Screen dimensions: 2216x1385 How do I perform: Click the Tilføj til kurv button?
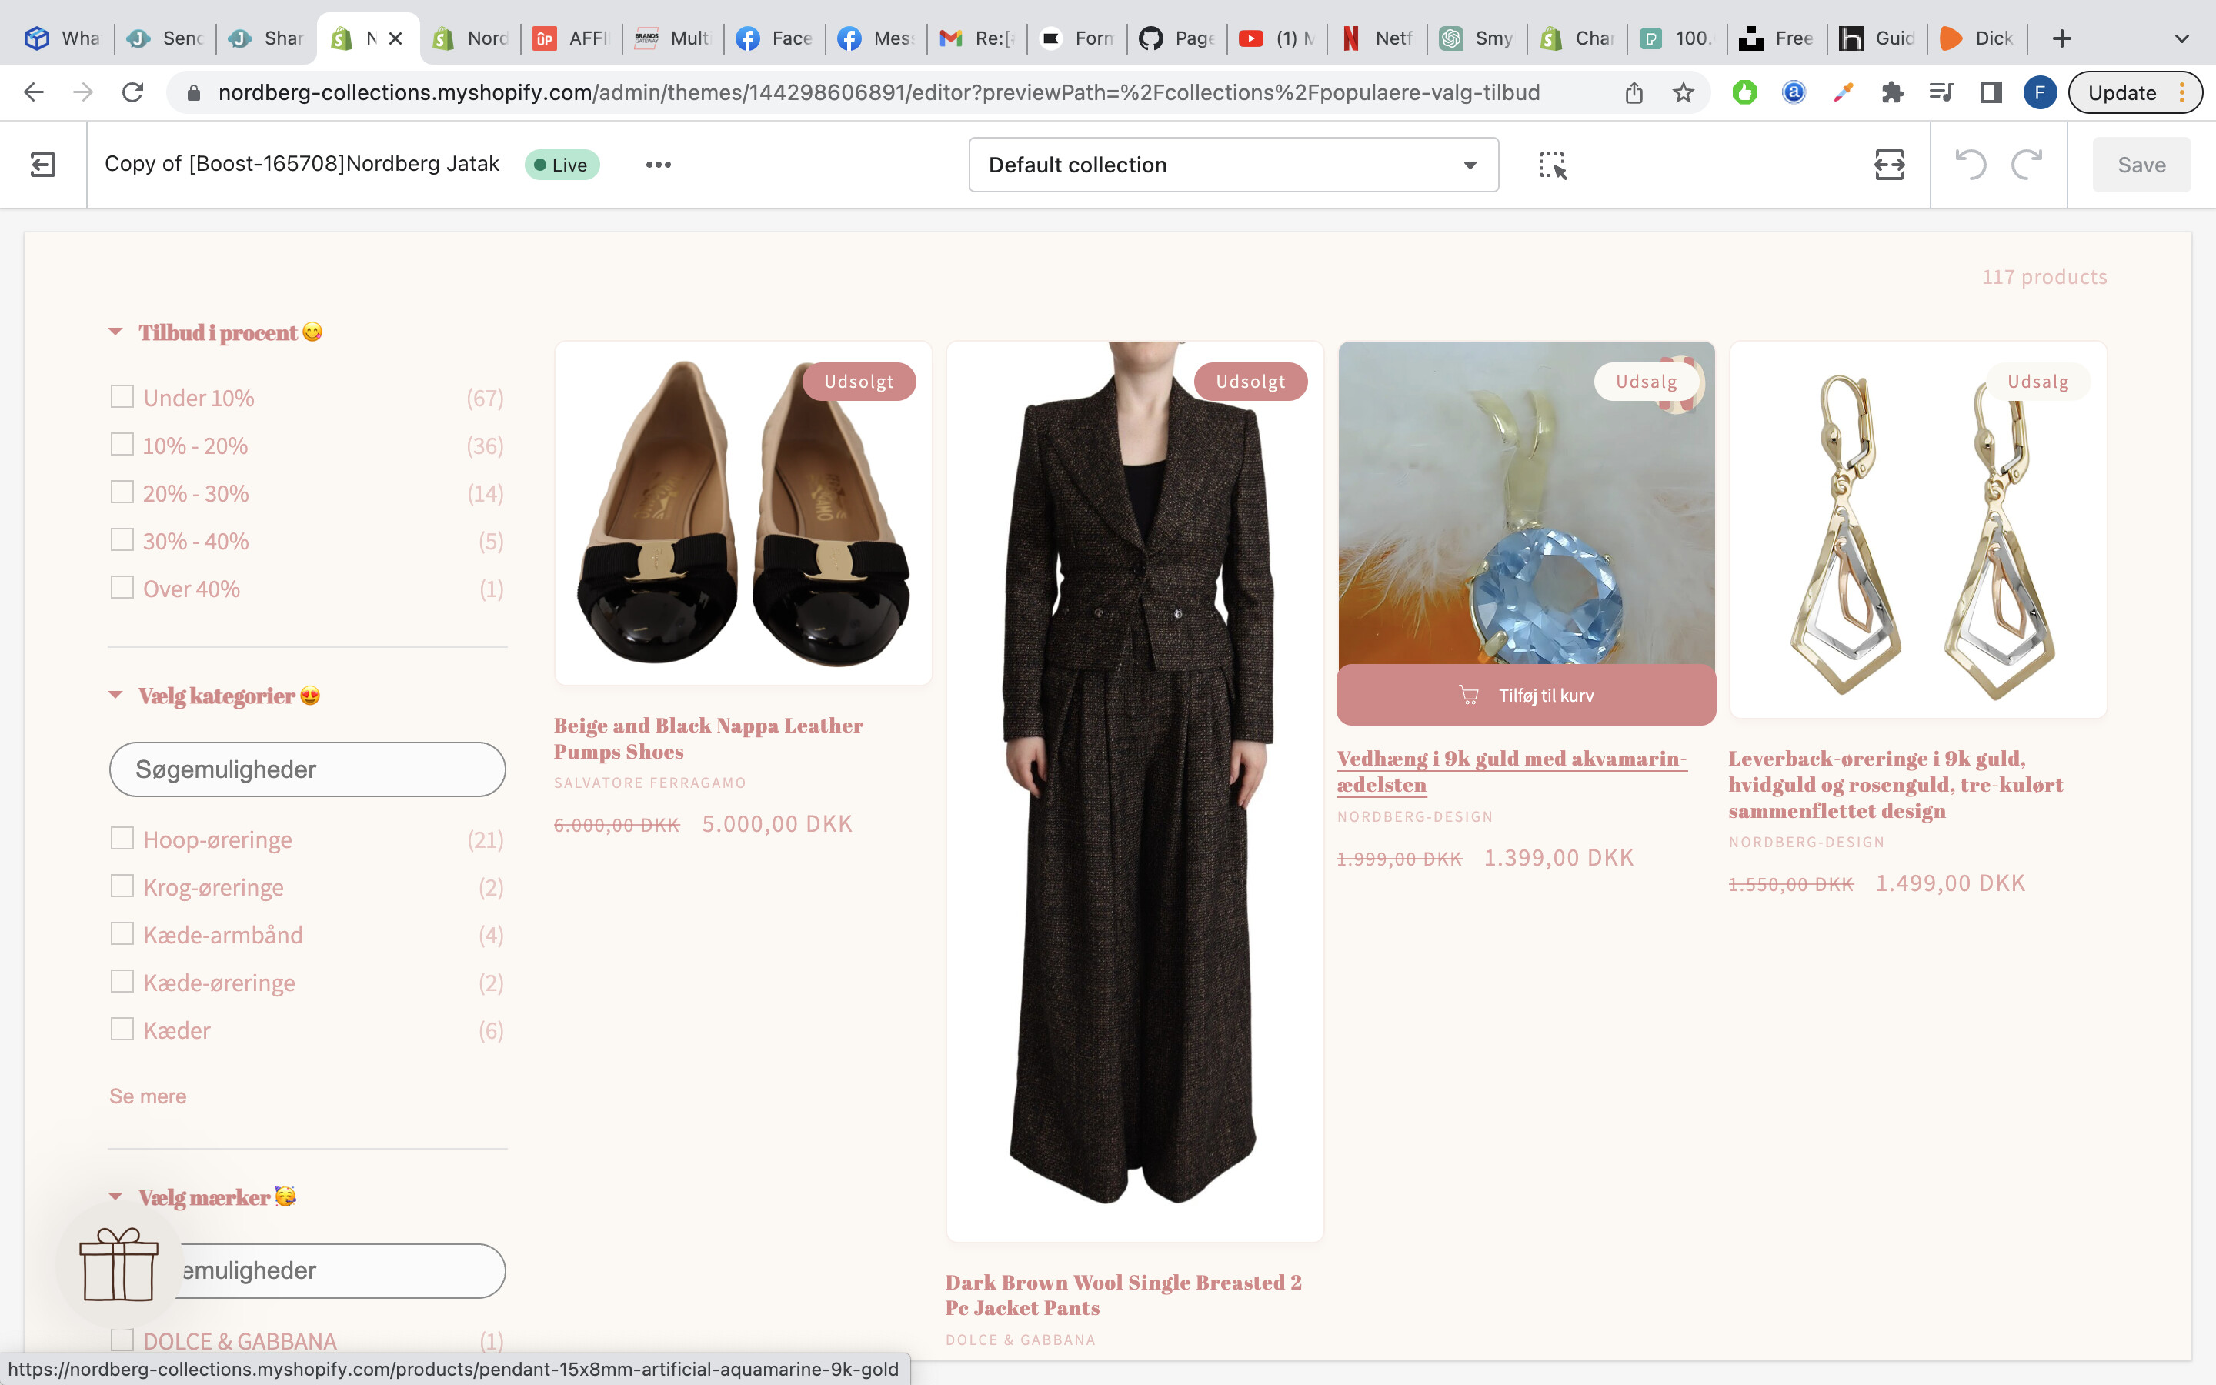click(1526, 696)
